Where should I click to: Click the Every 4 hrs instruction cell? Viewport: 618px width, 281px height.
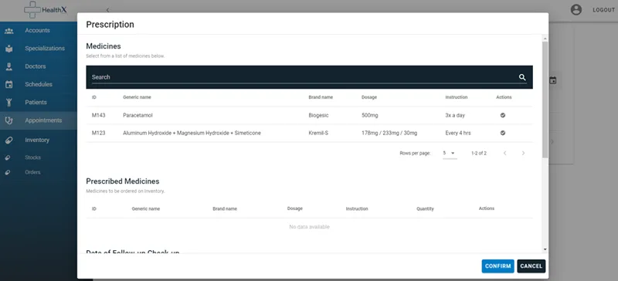pyautogui.click(x=458, y=134)
